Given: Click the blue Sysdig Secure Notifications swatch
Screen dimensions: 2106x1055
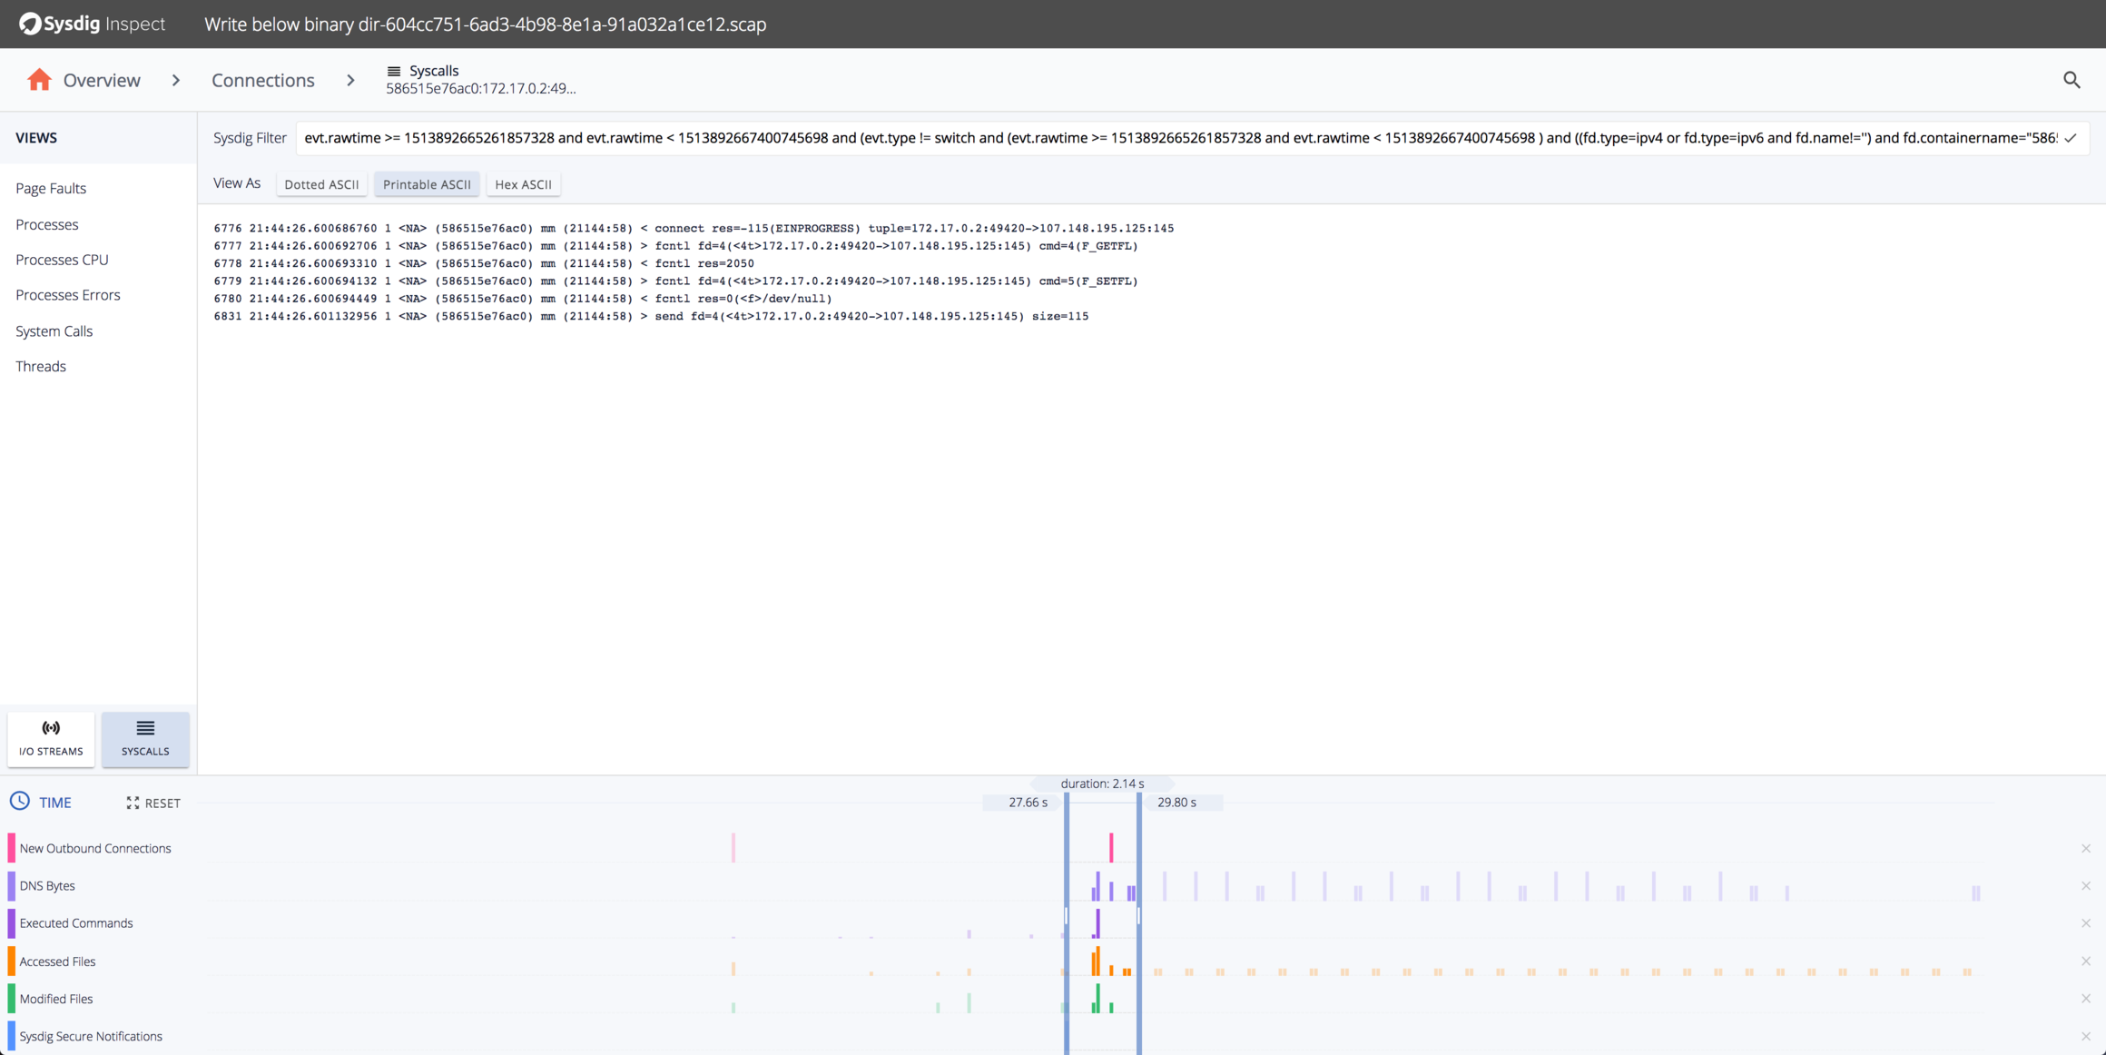Looking at the screenshot, I should pos(12,1036).
